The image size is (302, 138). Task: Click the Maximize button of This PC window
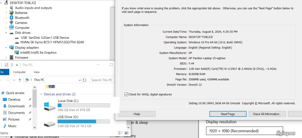tap(111, 65)
